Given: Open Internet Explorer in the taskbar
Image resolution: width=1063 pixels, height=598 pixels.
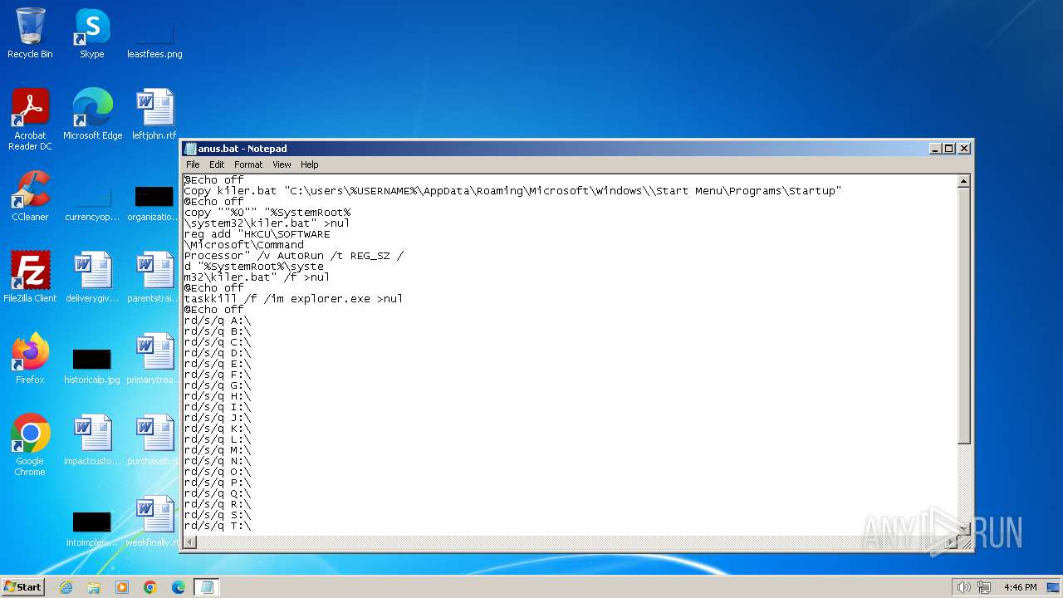Looking at the screenshot, I should click(x=66, y=587).
